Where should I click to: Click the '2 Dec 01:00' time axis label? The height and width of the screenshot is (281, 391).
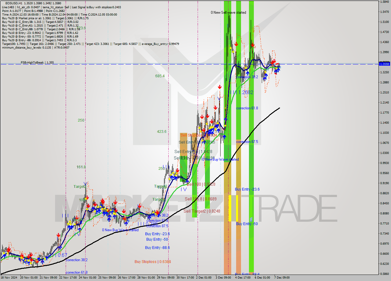[203, 278]
